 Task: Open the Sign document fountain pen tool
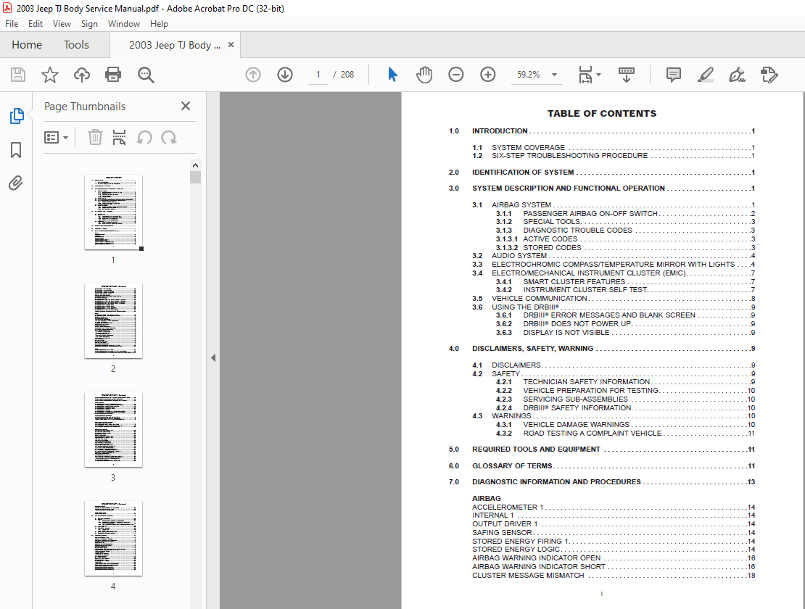(738, 75)
